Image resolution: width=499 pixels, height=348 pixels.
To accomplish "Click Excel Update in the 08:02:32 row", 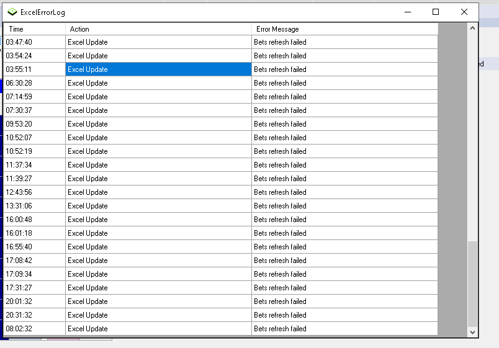I will coord(158,329).
